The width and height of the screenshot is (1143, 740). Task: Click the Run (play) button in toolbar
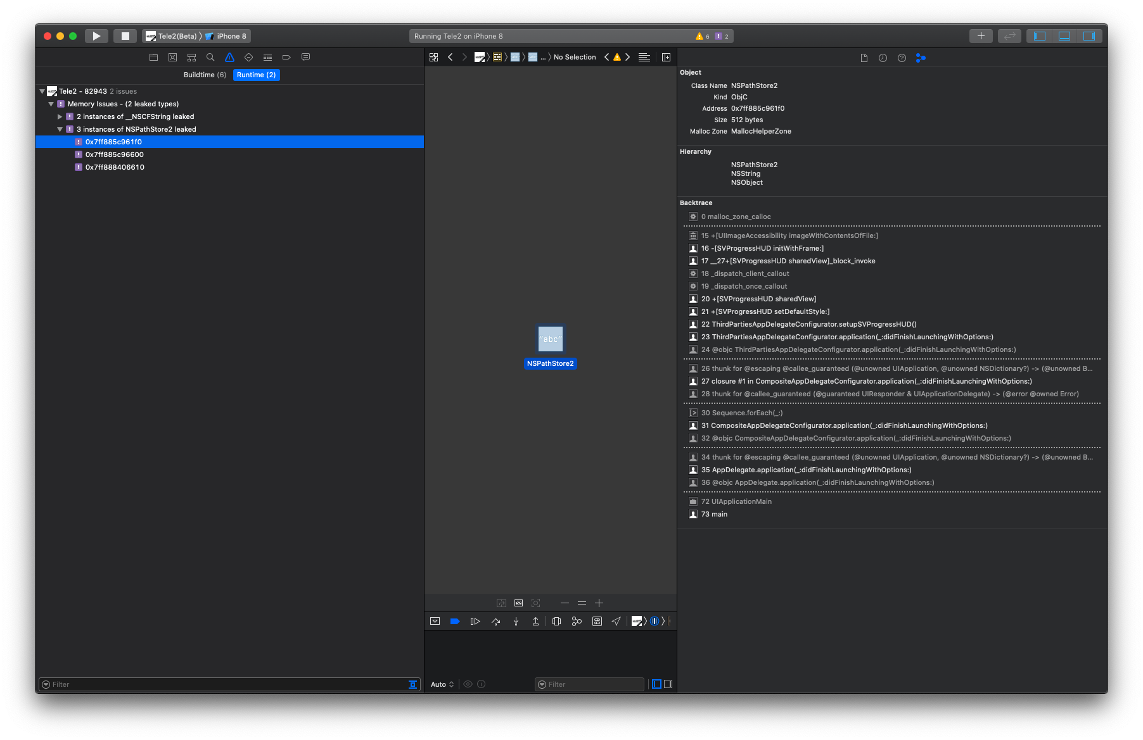point(96,36)
